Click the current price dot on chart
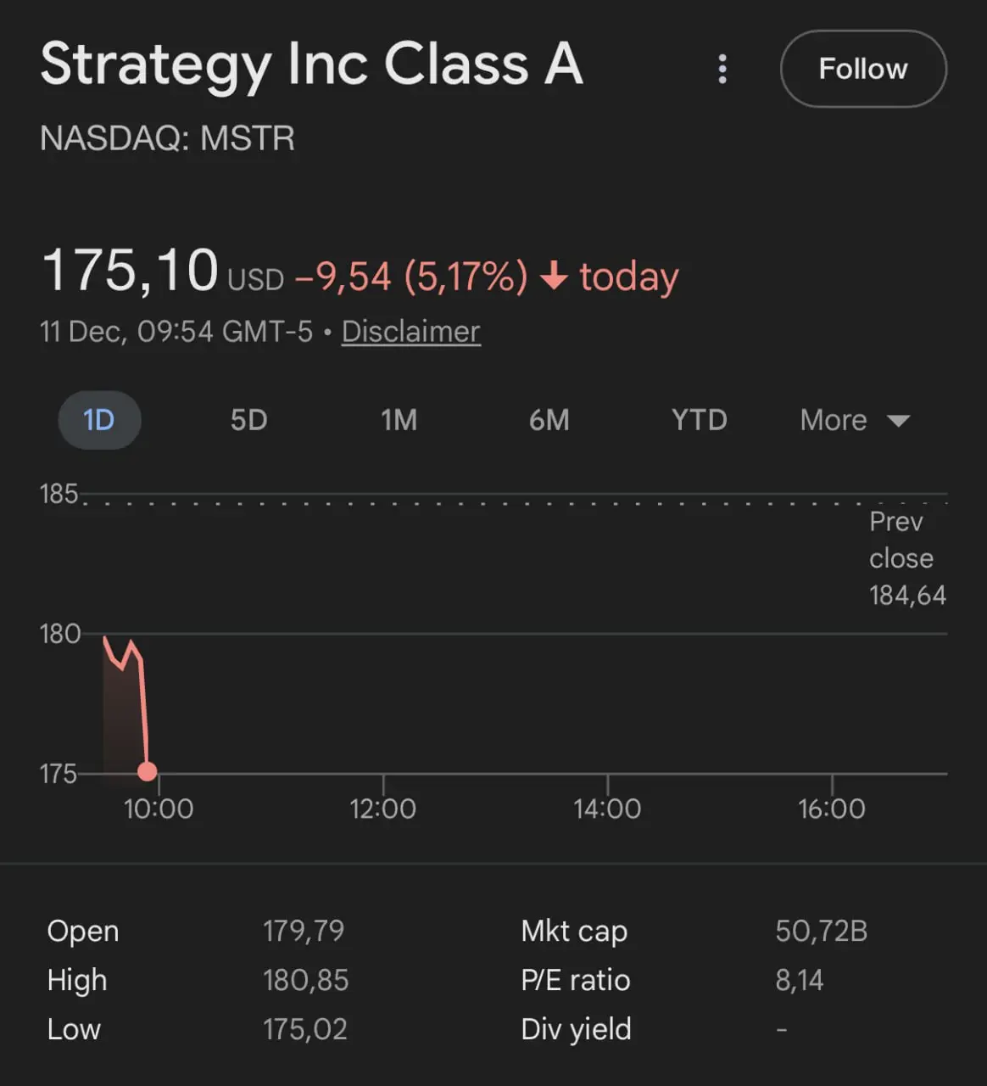This screenshot has height=1086, width=987. coord(148,771)
